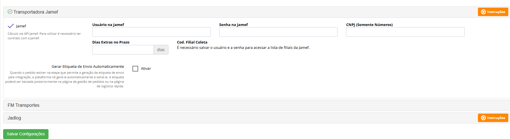This screenshot has width=510, height=139.
Task: Click the "Usuário na Jamef" field label
Action: point(108,25)
